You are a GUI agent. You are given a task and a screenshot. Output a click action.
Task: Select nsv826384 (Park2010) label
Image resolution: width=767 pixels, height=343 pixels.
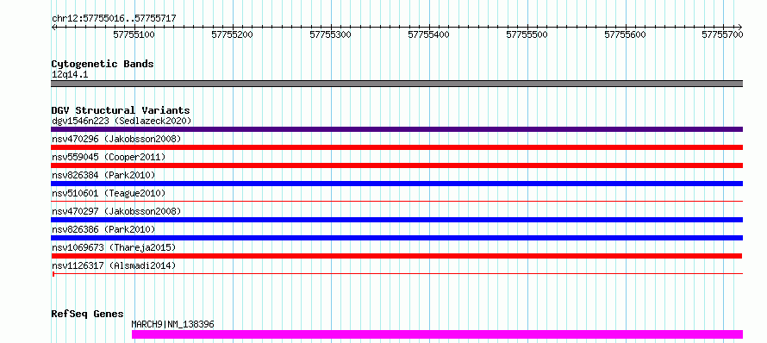[x=103, y=175]
